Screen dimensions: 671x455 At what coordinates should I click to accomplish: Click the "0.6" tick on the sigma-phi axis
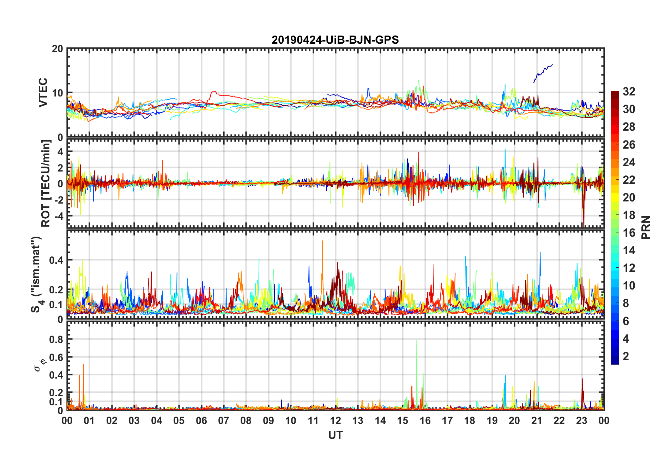coord(56,357)
